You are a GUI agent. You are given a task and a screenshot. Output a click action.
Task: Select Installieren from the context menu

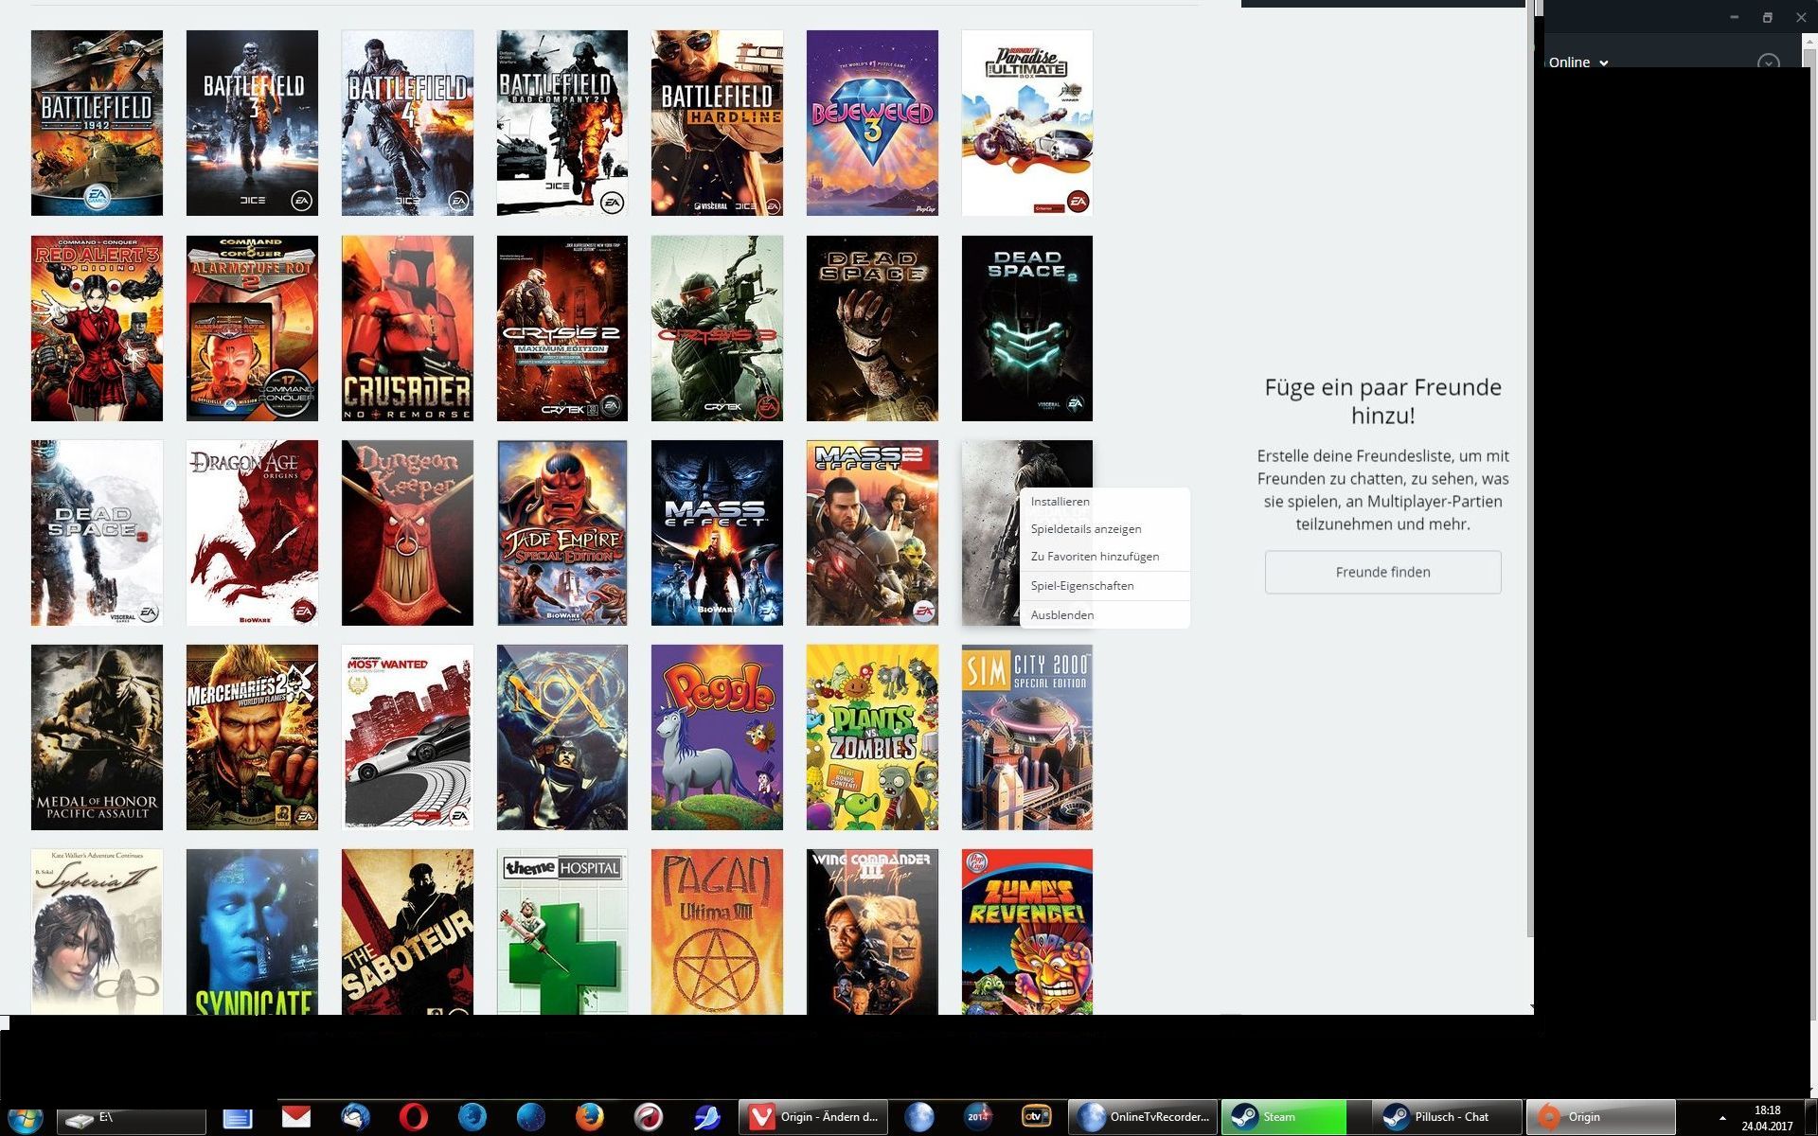click(1060, 502)
